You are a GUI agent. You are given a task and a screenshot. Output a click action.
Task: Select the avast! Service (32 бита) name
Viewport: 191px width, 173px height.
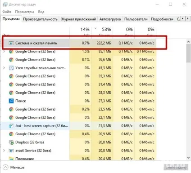tap(33, 151)
